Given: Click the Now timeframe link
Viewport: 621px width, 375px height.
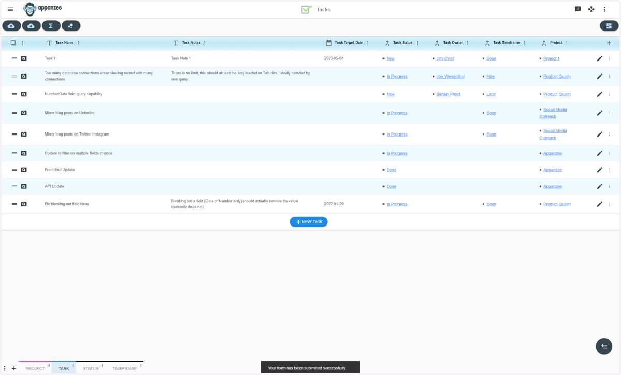Looking at the screenshot, I should (x=491, y=77).
